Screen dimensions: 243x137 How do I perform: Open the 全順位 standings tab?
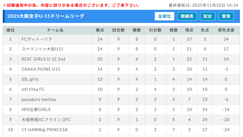tap(165, 17)
